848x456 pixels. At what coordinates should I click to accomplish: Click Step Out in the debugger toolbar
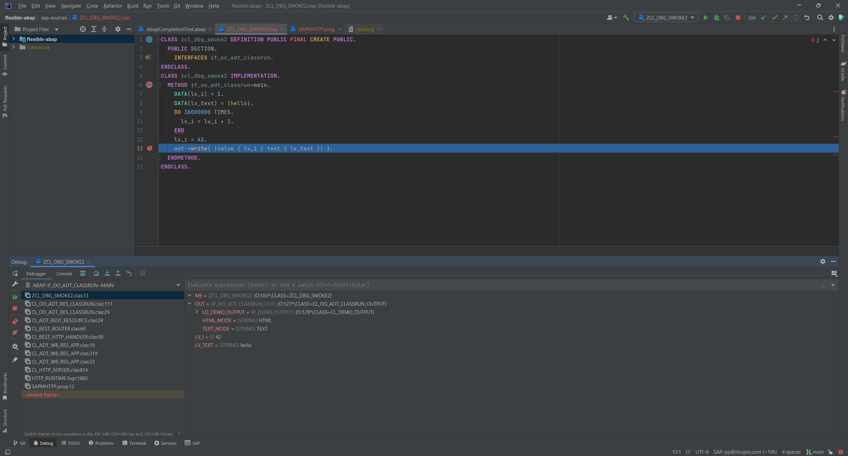[118, 273]
